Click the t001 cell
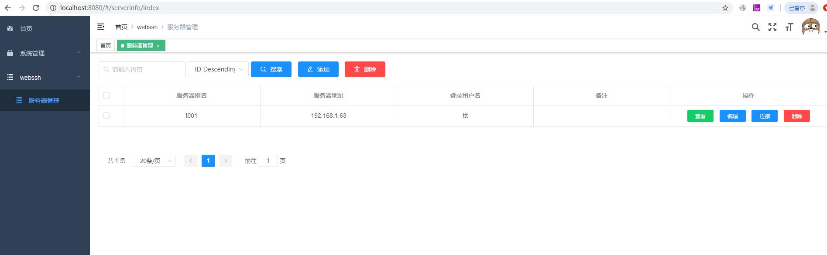Image resolution: width=827 pixels, height=255 pixels. (x=192, y=116)
